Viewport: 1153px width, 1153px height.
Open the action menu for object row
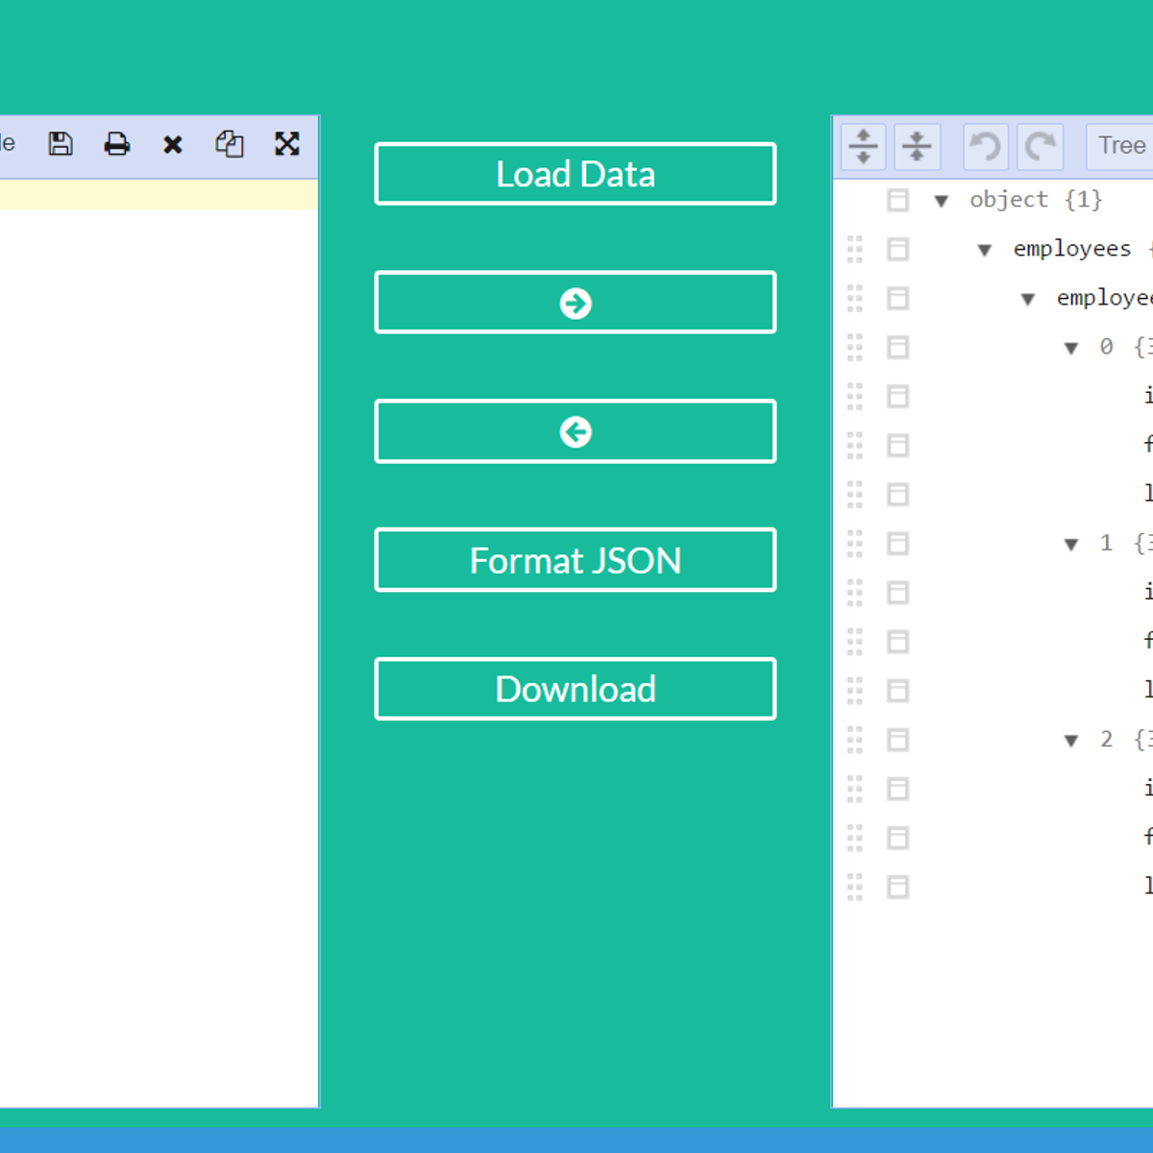897,200
